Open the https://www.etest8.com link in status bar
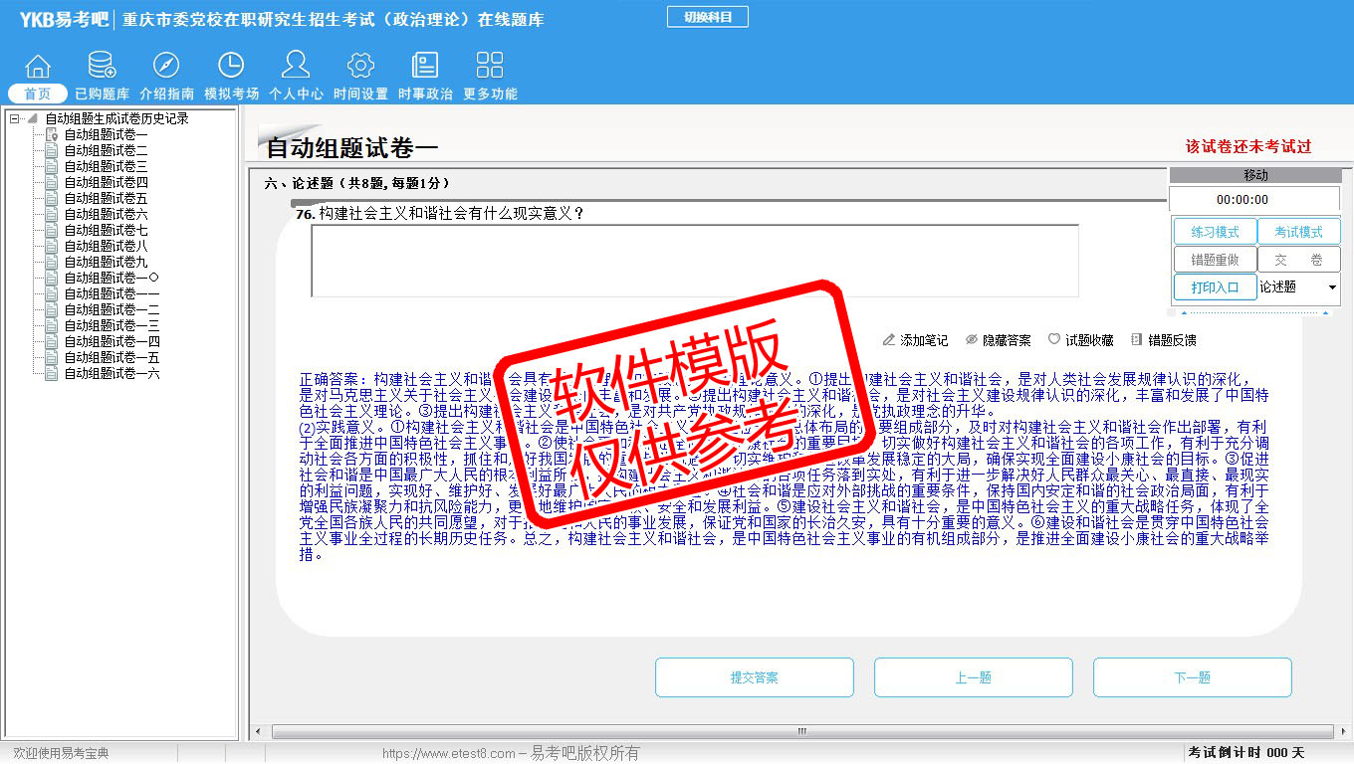Image resolution: width=1354 pixels, height=764 pixels. (x=449, y=753)
